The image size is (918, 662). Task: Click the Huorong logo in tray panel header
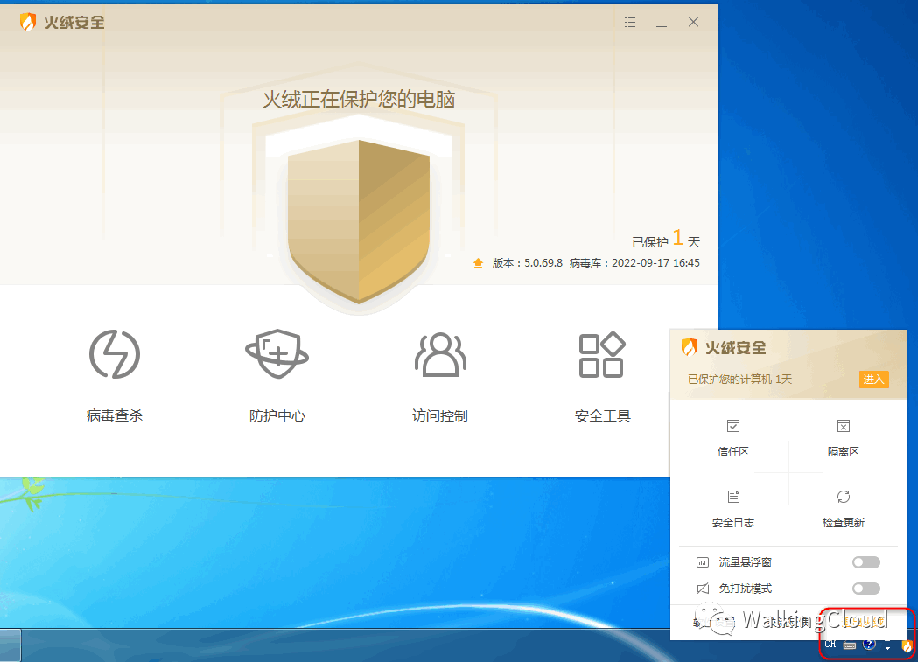(x=689, y=347)
